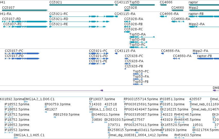The width and height of the screenshot is (219, 139).
Task: Open the CG5928-RC transcript label
Action: (x=134, y=29)
